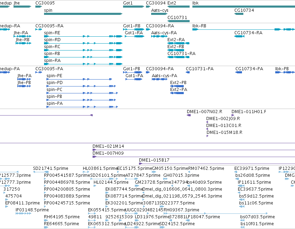Click the LP18047.5prime EST label

tap(203, 217)
